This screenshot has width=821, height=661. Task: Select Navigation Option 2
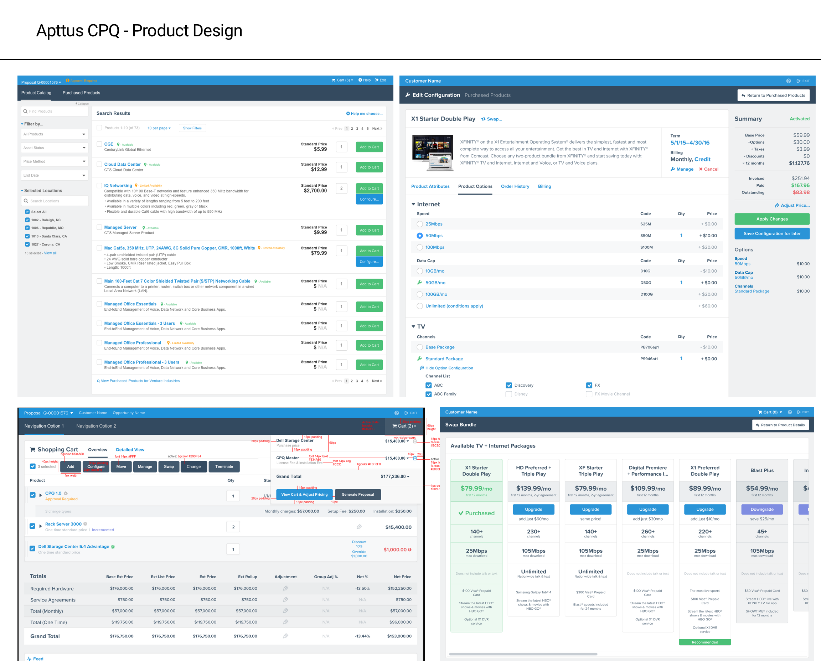[96, 426]
